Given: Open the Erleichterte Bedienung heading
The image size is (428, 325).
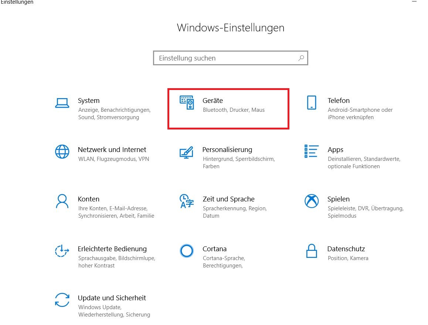Looking at the screenshot, I should 112,249.
